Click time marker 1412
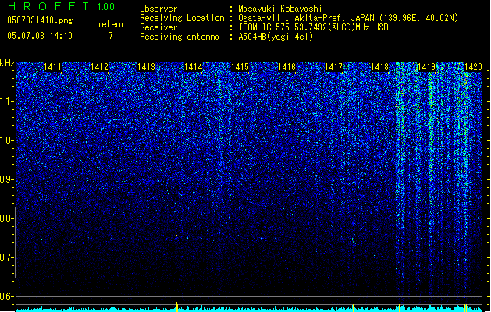Image resolution: width=491 pixels, height=312 pixels. point(100,67)
